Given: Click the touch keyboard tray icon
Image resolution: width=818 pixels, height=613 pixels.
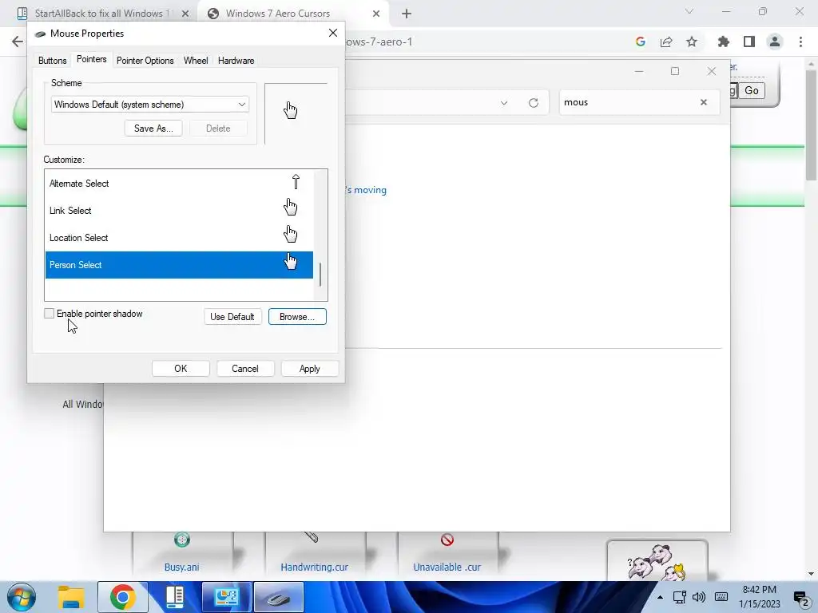Looking at the screenshot, I should point(721,597).
